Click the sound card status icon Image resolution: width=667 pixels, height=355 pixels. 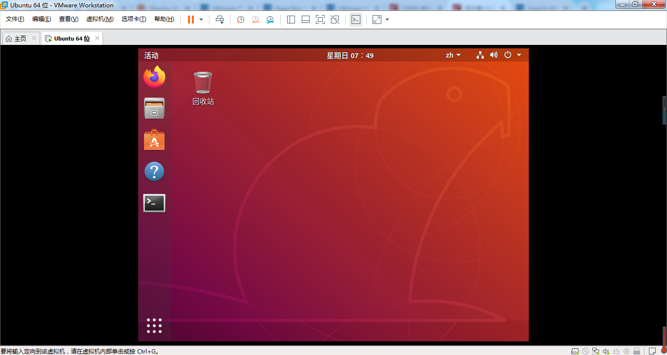pos(606,351)
